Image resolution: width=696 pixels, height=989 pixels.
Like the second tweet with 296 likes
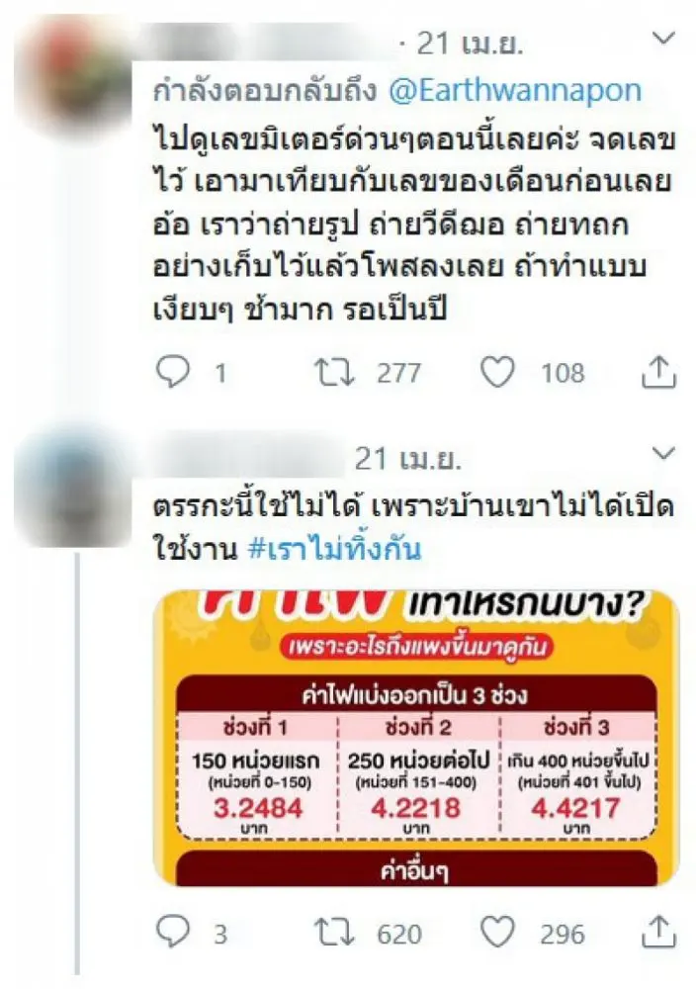[x=497, y=932]
